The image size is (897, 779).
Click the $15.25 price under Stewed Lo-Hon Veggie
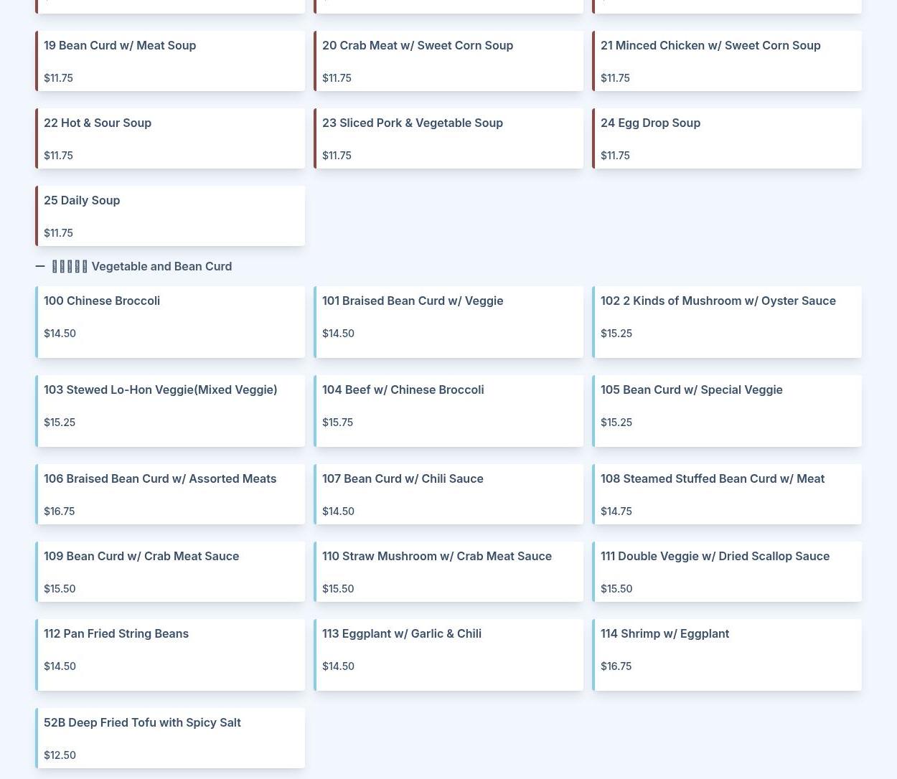click(x=60, y=422)
